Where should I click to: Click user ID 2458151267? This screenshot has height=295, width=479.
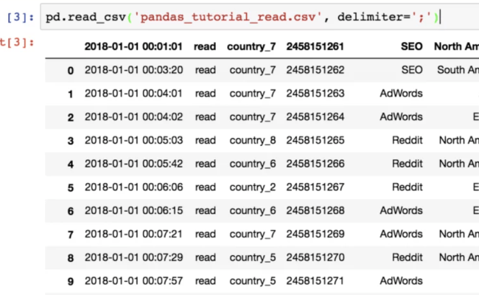tap(315, 187)
